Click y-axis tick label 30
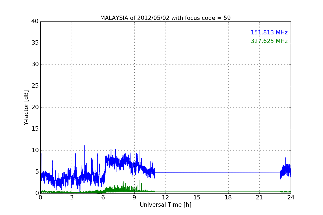This screenshot has width=323, height=215. (x=35, y=64)
